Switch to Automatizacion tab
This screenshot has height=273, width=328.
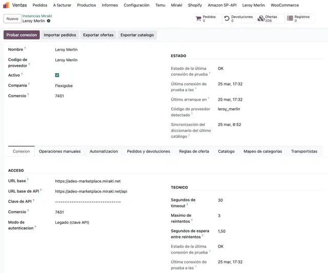tap(104, 151)
